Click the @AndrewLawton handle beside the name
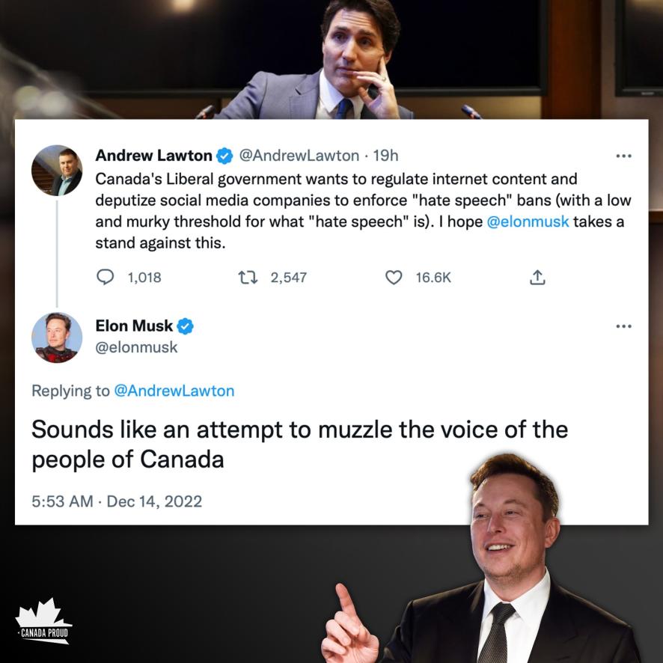 coord(299,156)
